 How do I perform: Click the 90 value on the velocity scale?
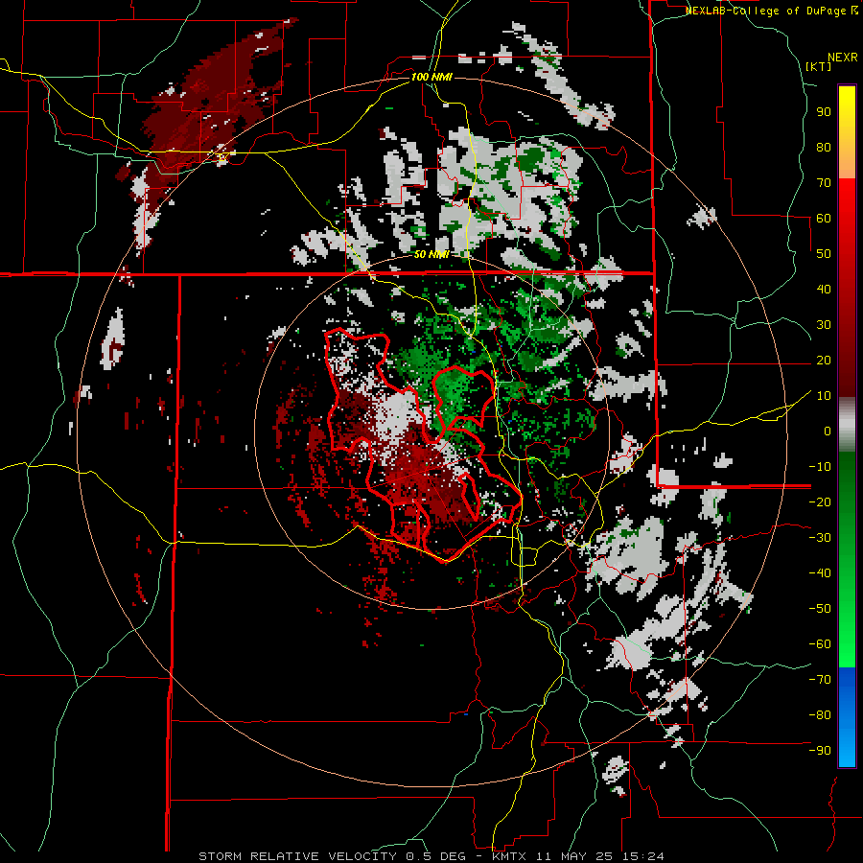pos(824,112)
